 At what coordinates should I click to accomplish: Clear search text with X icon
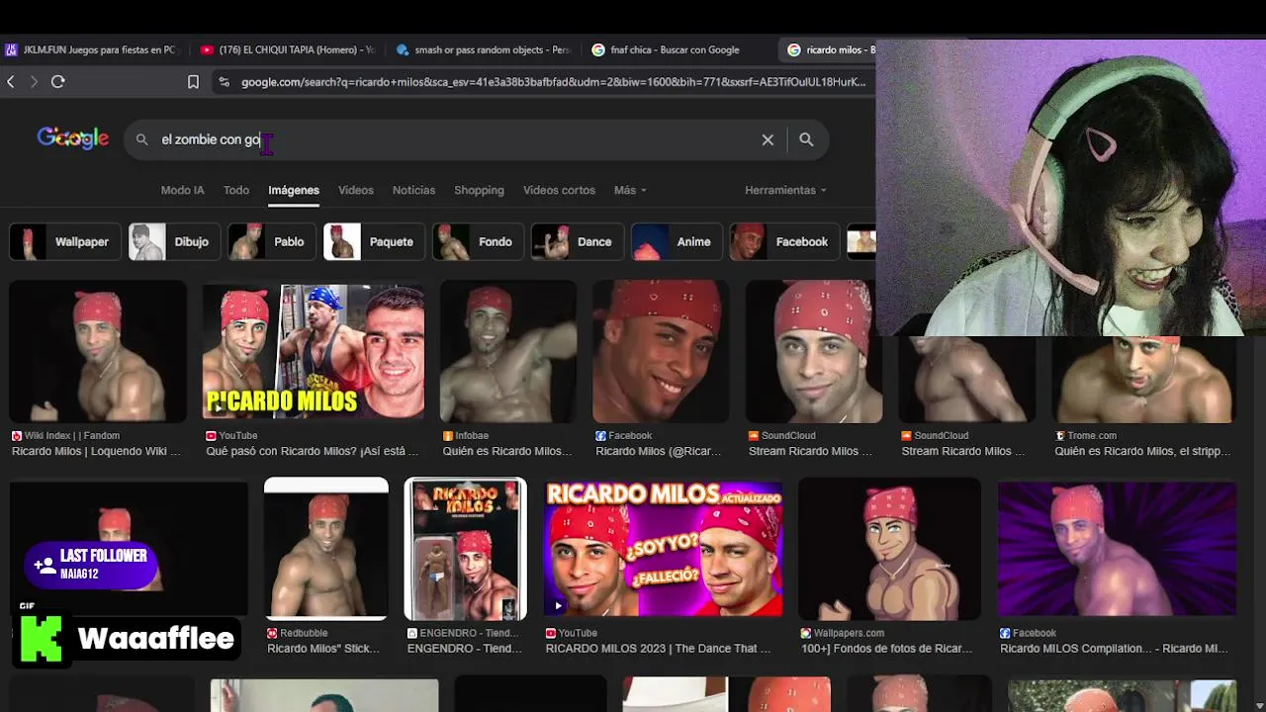tap(768, 139)
